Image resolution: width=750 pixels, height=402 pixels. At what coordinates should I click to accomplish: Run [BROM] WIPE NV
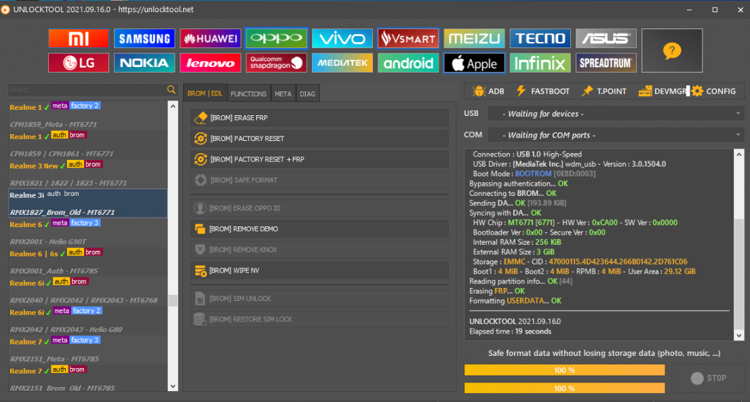[319, 270]
